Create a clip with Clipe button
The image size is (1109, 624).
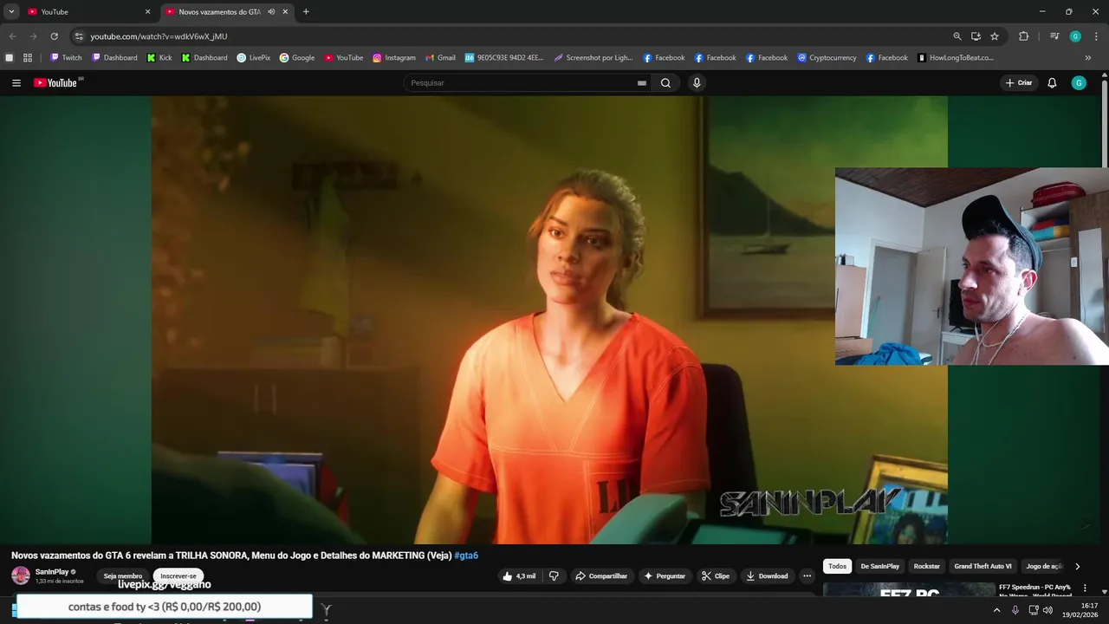pyautogui.click(x=716, y=576)
